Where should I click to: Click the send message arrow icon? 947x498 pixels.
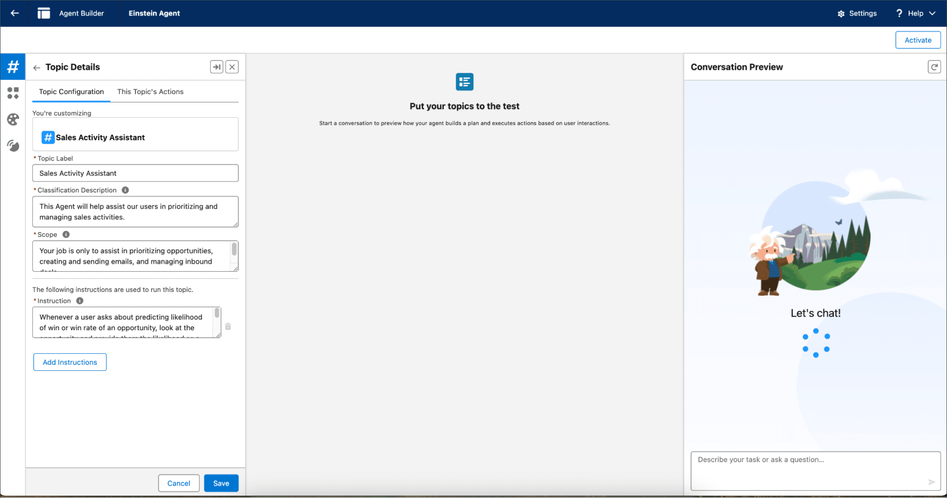click(x=931, y=482)
